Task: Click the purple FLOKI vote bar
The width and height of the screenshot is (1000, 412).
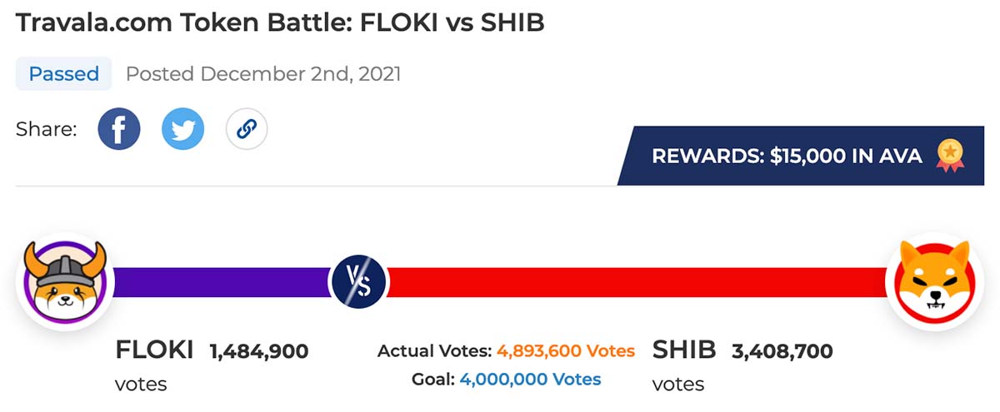Action: (x=220, y=282)
